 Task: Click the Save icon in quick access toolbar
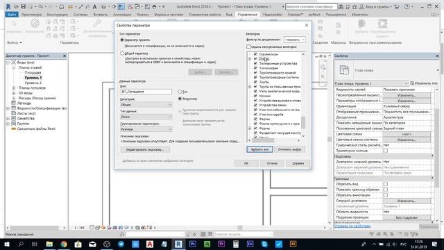pyautogui.click(x=23, y=6)
